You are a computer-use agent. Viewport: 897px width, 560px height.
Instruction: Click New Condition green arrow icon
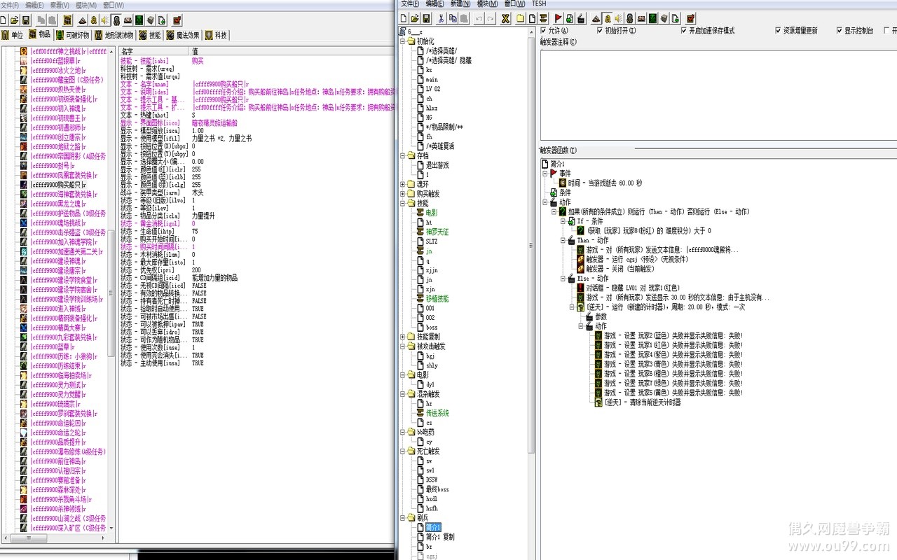(570, 19)
